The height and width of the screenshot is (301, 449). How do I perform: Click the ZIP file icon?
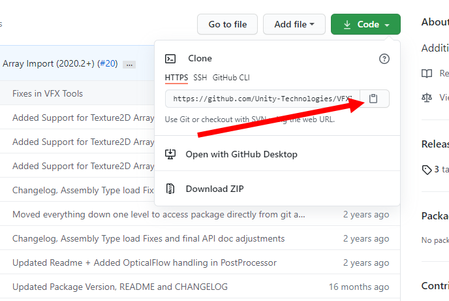point(170,189)
